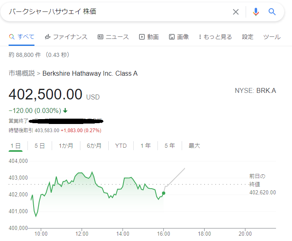
Task: Open 設定 settings menu
Action: (x=247, y=37)
